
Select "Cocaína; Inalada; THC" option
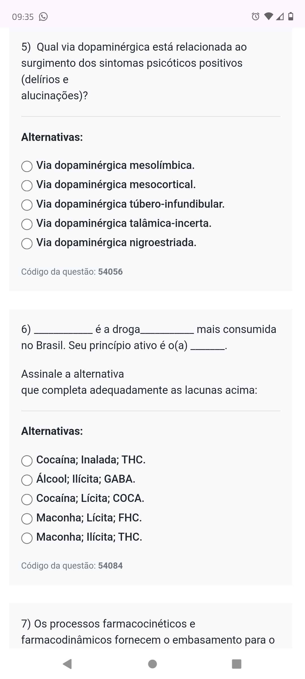[27, 461]
